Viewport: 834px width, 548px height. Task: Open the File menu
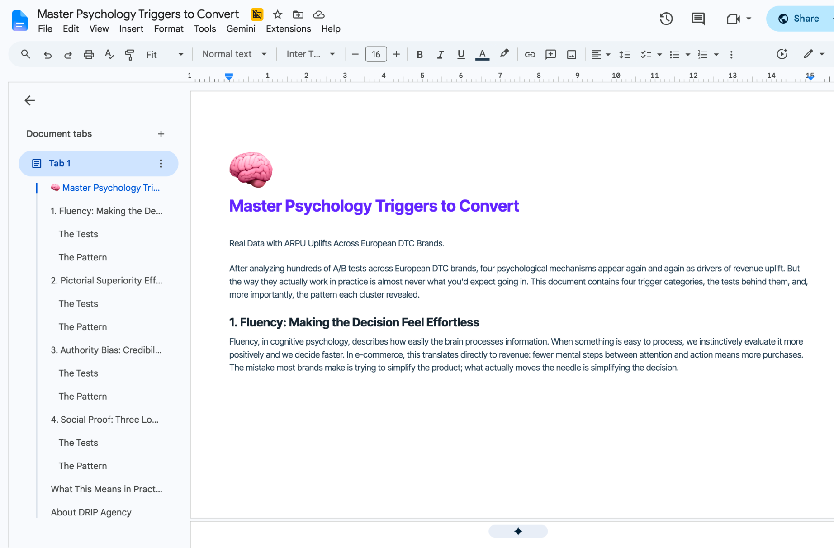pyautogui.click(x=45, y=29)
